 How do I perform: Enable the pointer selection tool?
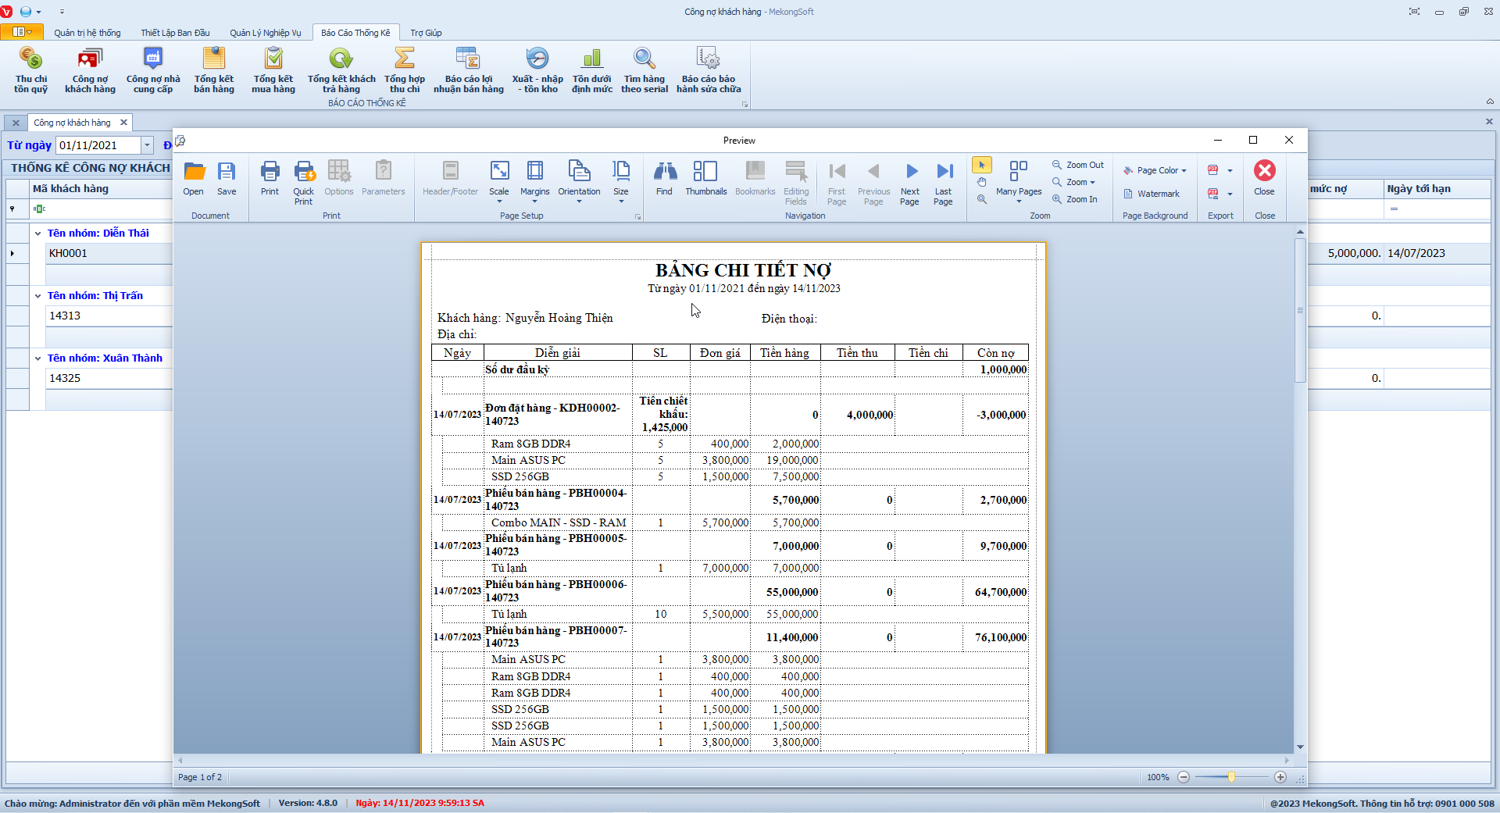coord(982,165)
